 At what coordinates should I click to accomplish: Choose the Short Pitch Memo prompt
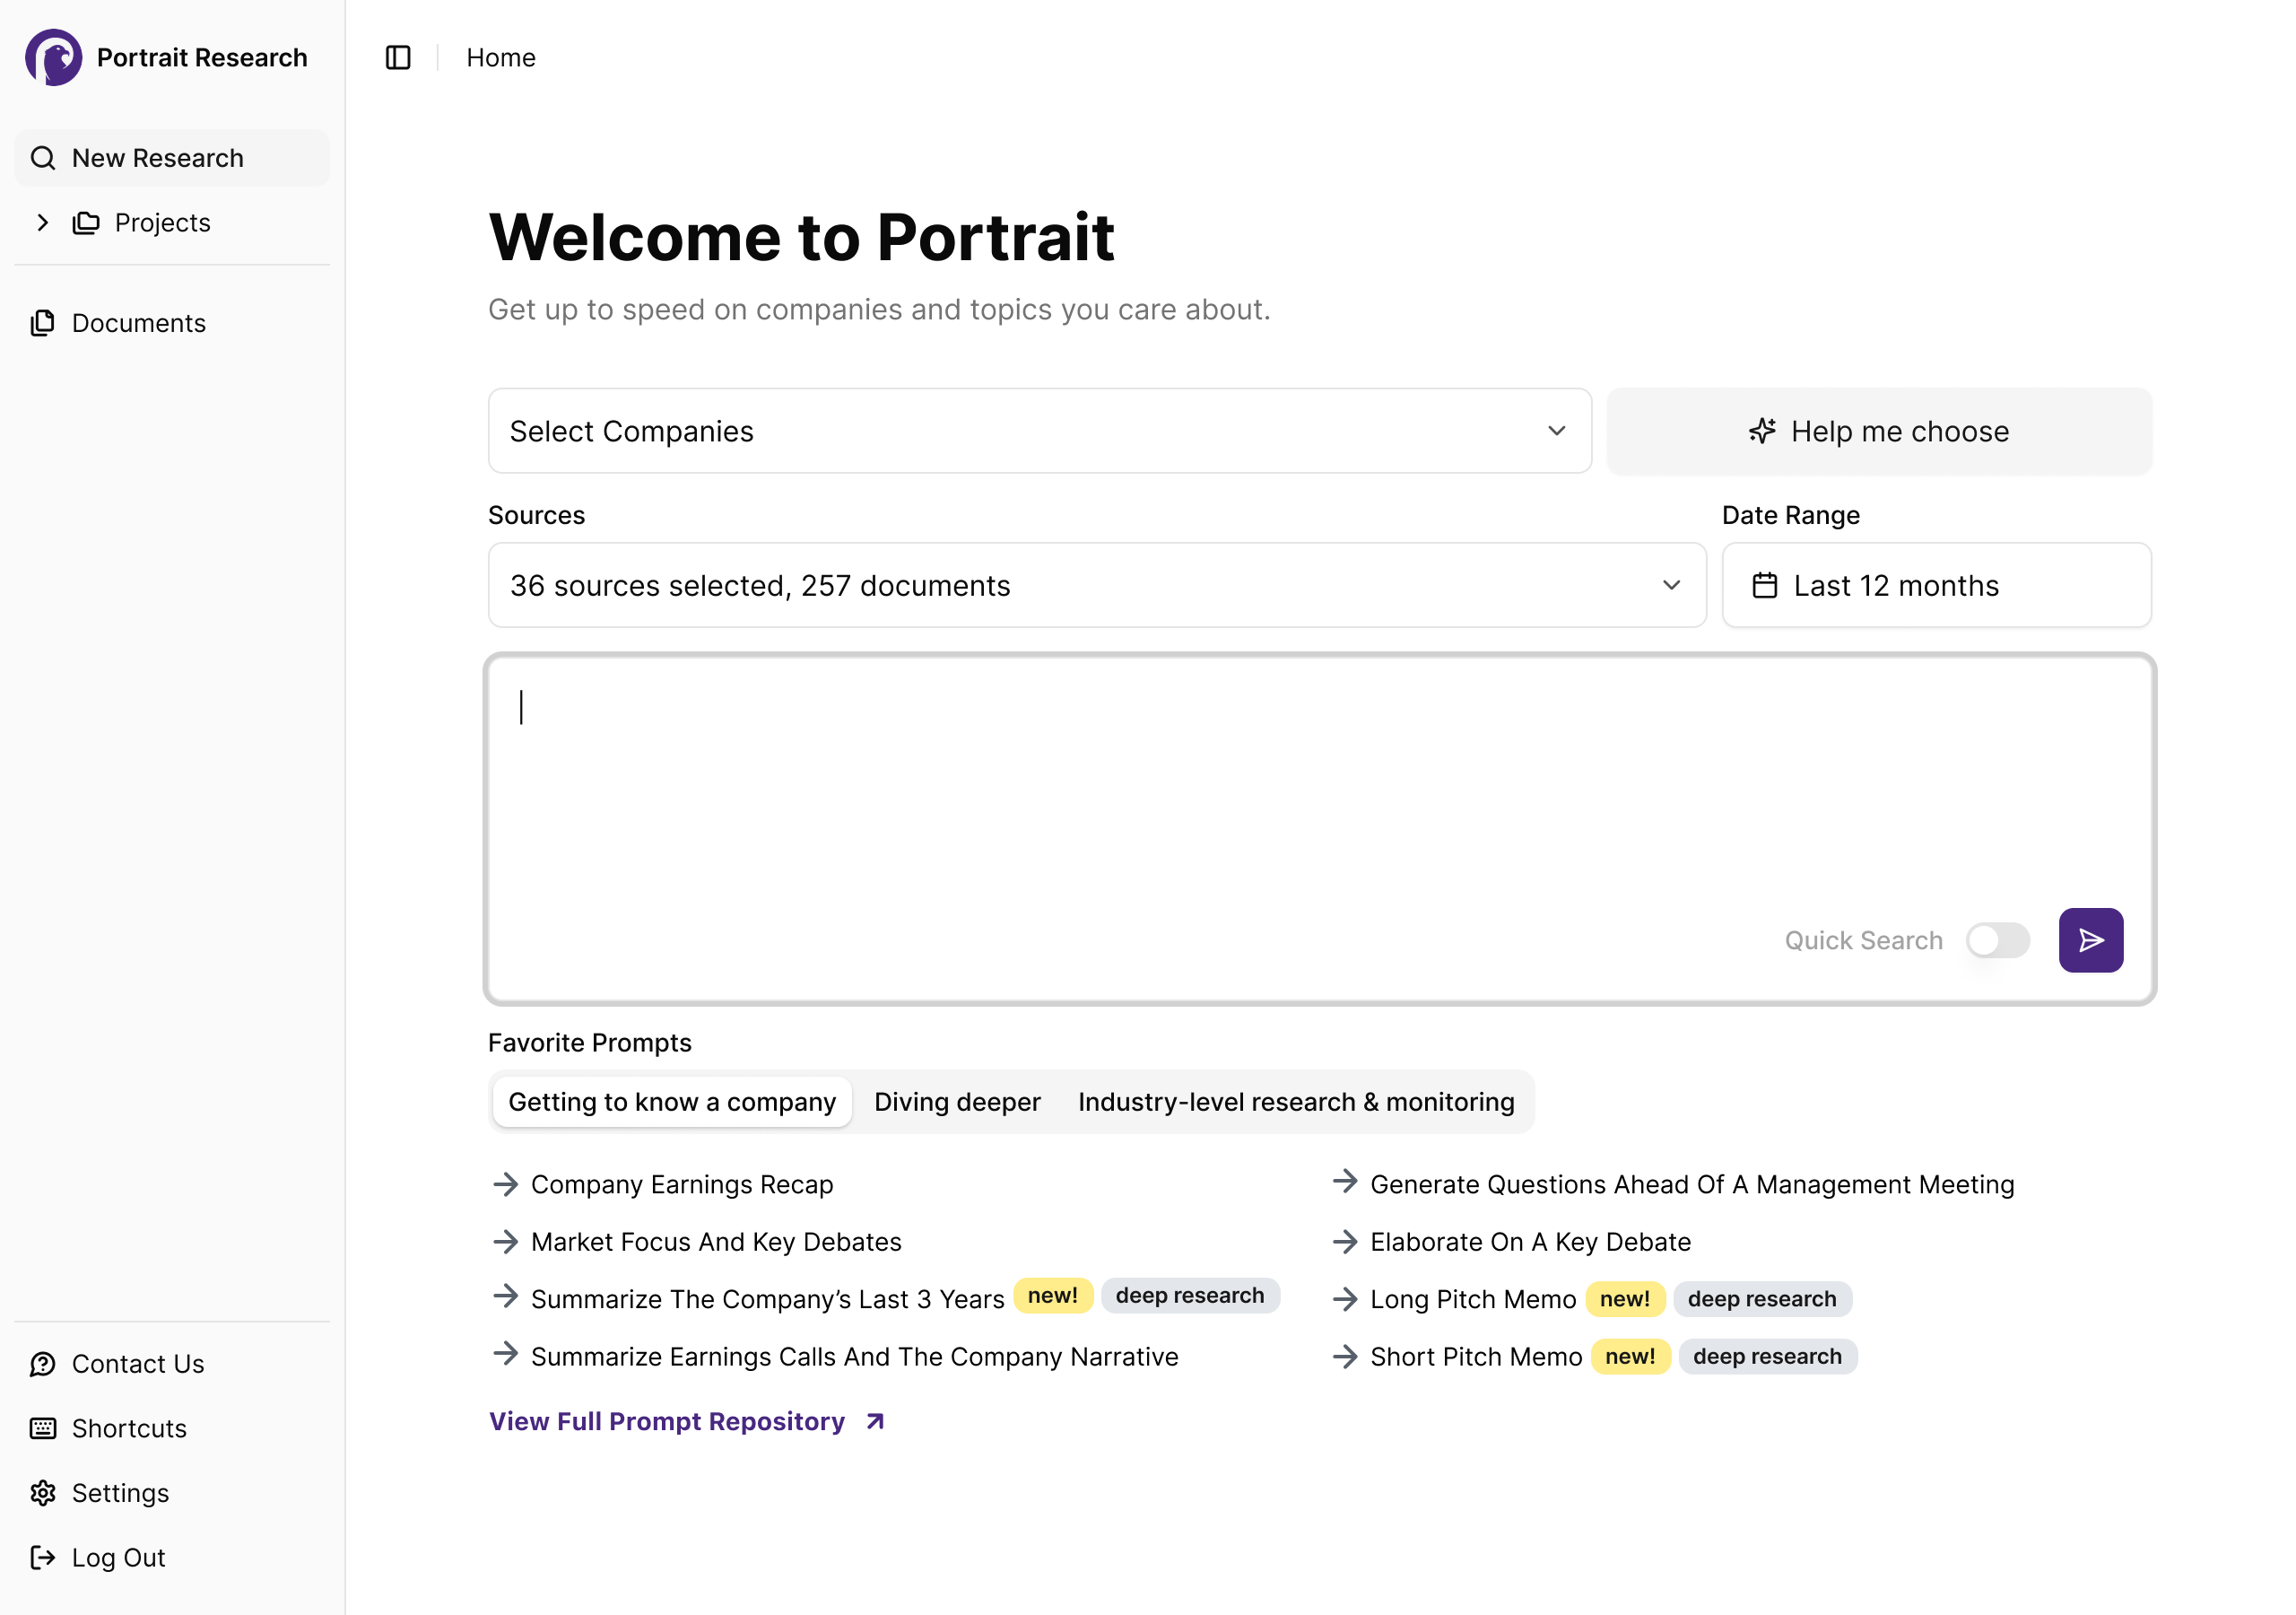pyautogui.click(x=1476, y=1357)
